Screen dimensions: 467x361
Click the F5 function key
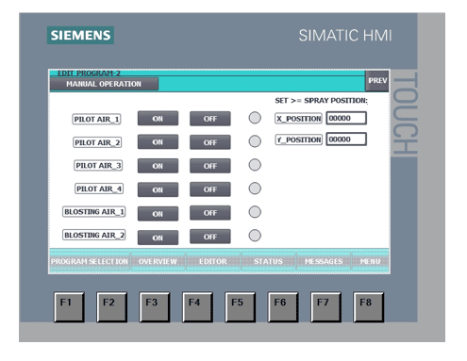pos(241,307)
